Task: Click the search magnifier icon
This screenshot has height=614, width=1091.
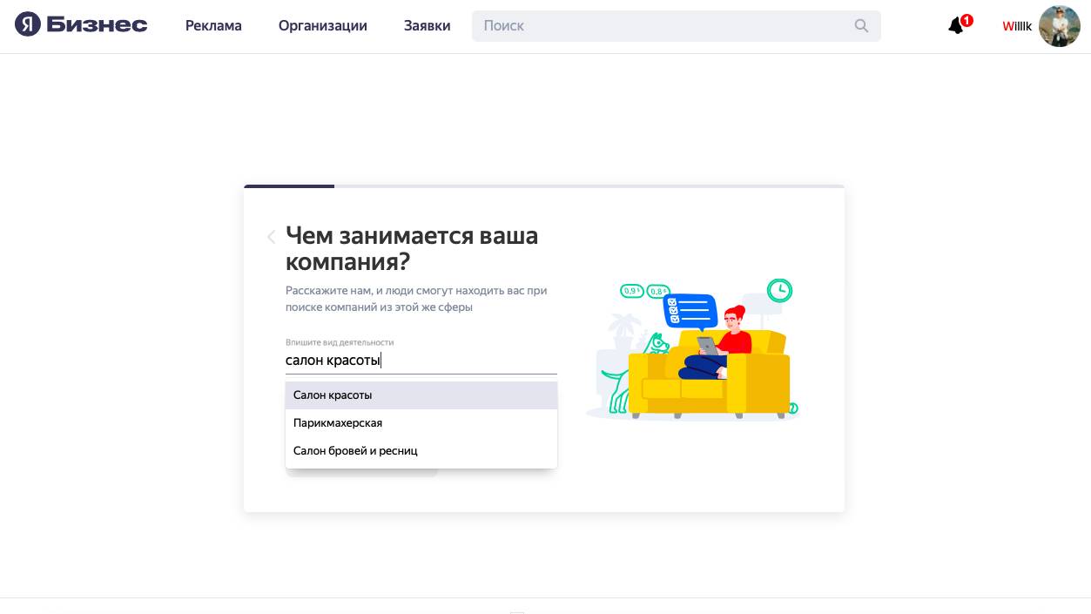Action: [x=861, y=26]
